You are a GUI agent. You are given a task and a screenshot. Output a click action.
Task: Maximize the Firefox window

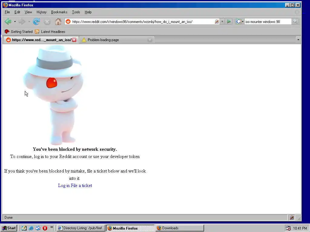(292, 5)
